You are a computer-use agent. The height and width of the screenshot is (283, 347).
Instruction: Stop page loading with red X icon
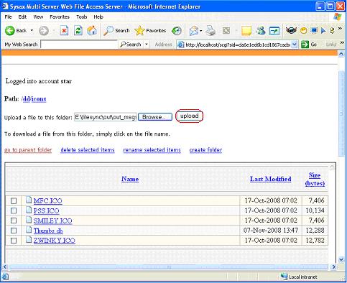(64, 31)
